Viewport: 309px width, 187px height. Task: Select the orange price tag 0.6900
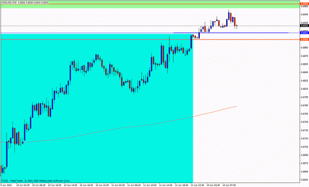point(305,39)
